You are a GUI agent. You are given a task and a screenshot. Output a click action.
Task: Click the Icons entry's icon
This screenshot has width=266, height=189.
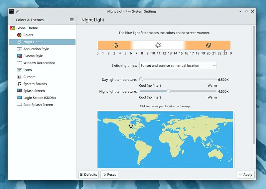19,70
